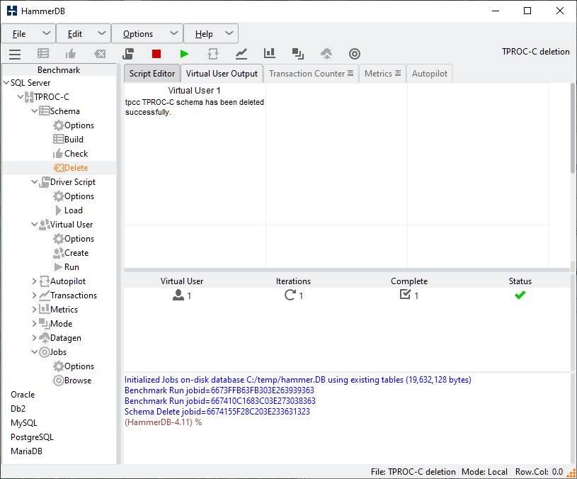This screenshot has height=479, width=577.
Task: Click the Load Driver Script toolbar icon
Action: [128, 54]
